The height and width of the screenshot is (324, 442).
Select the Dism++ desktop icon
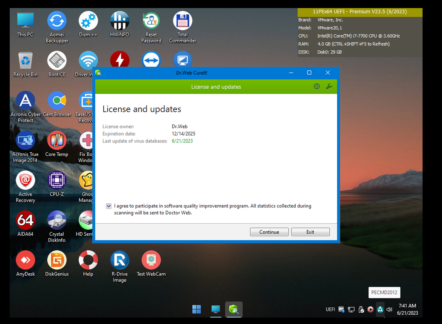tap(88, 25)
